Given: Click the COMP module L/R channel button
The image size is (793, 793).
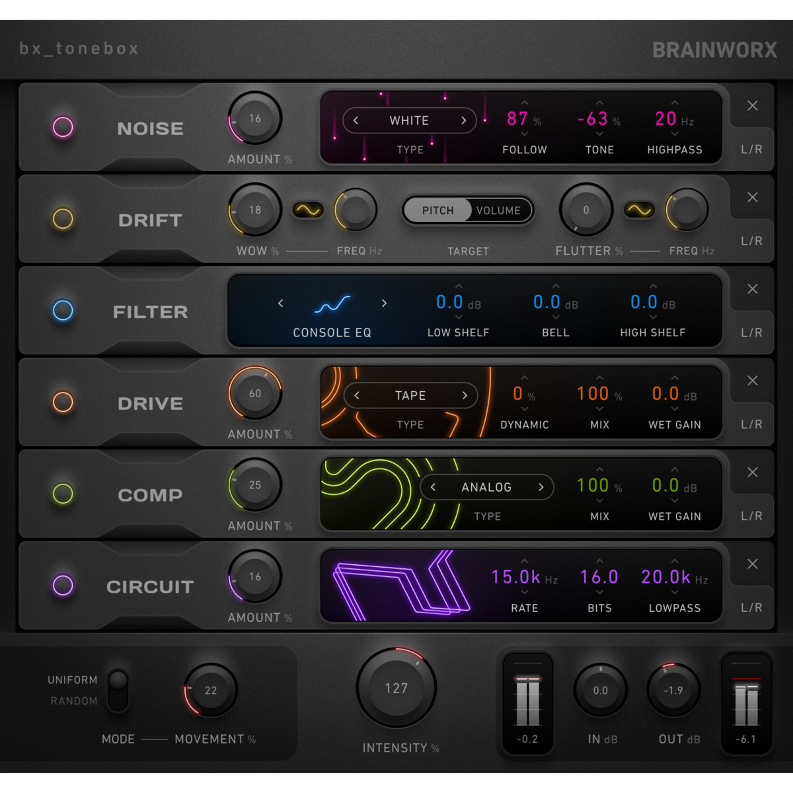Looking at the screenshot, I should click(752, 516).
